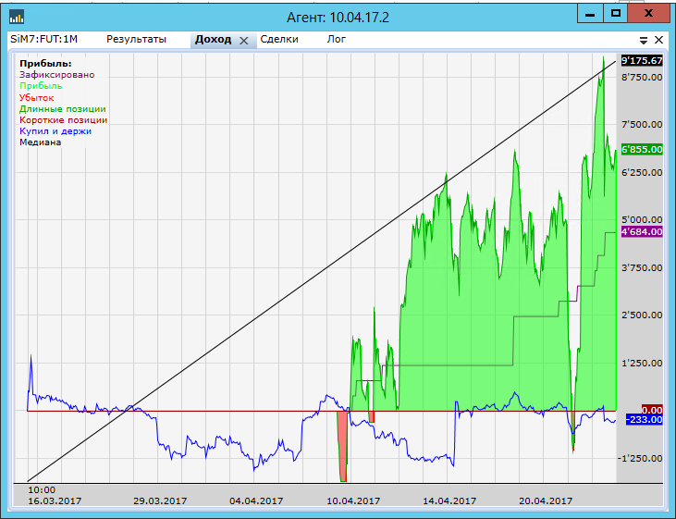The width and height of the screenshot is (676, 519).
Task: Click the 04.04.2017 date label
Action: pyautogui.click(x=256, y=501)
